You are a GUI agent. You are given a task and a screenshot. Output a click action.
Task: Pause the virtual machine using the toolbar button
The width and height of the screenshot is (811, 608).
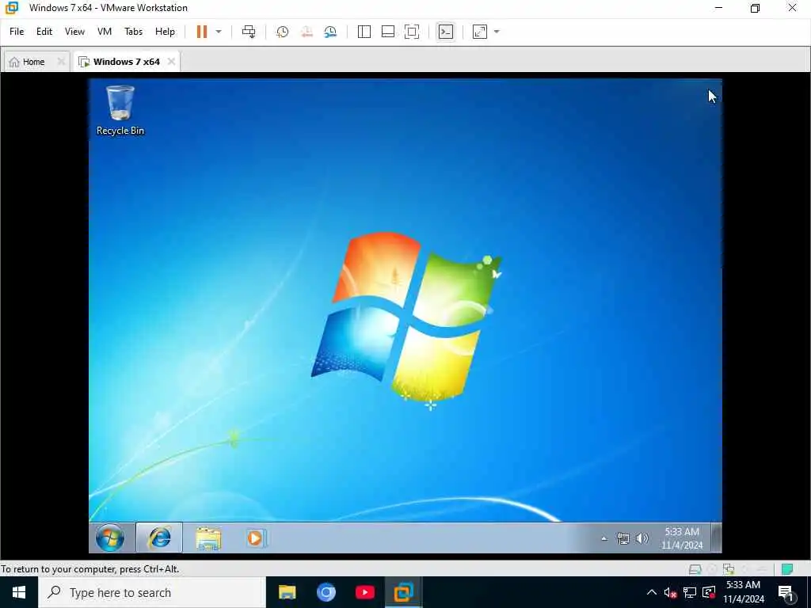[x=202, y=32]
